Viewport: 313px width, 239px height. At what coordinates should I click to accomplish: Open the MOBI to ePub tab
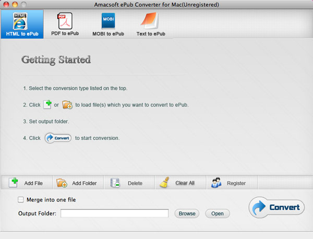point(108,24)
